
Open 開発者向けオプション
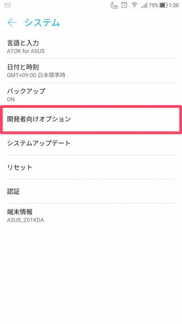coord(91,119)
